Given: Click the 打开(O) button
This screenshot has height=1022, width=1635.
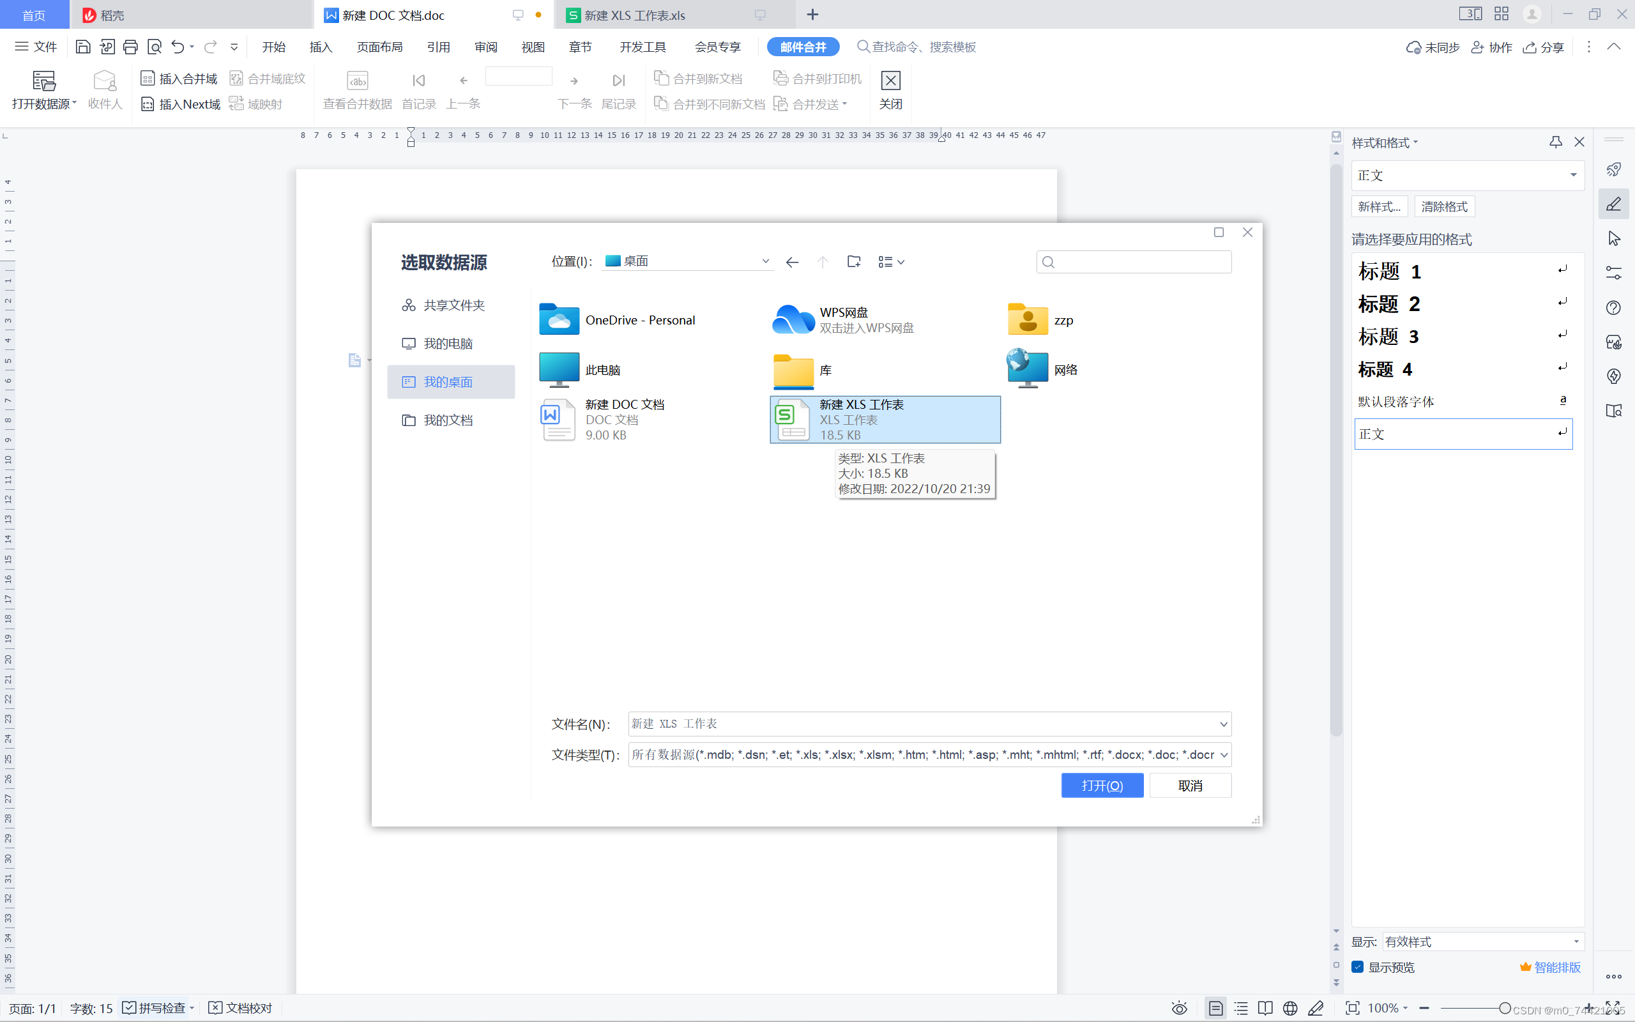Looking at the screenshot, I should pyautogui.click(x=1101, y=785).
